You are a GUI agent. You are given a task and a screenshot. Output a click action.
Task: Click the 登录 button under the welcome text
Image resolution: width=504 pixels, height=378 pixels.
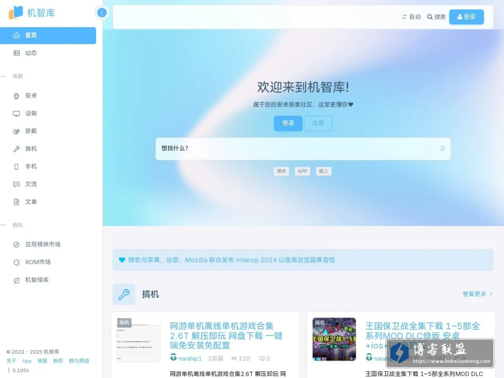point(288,123)
